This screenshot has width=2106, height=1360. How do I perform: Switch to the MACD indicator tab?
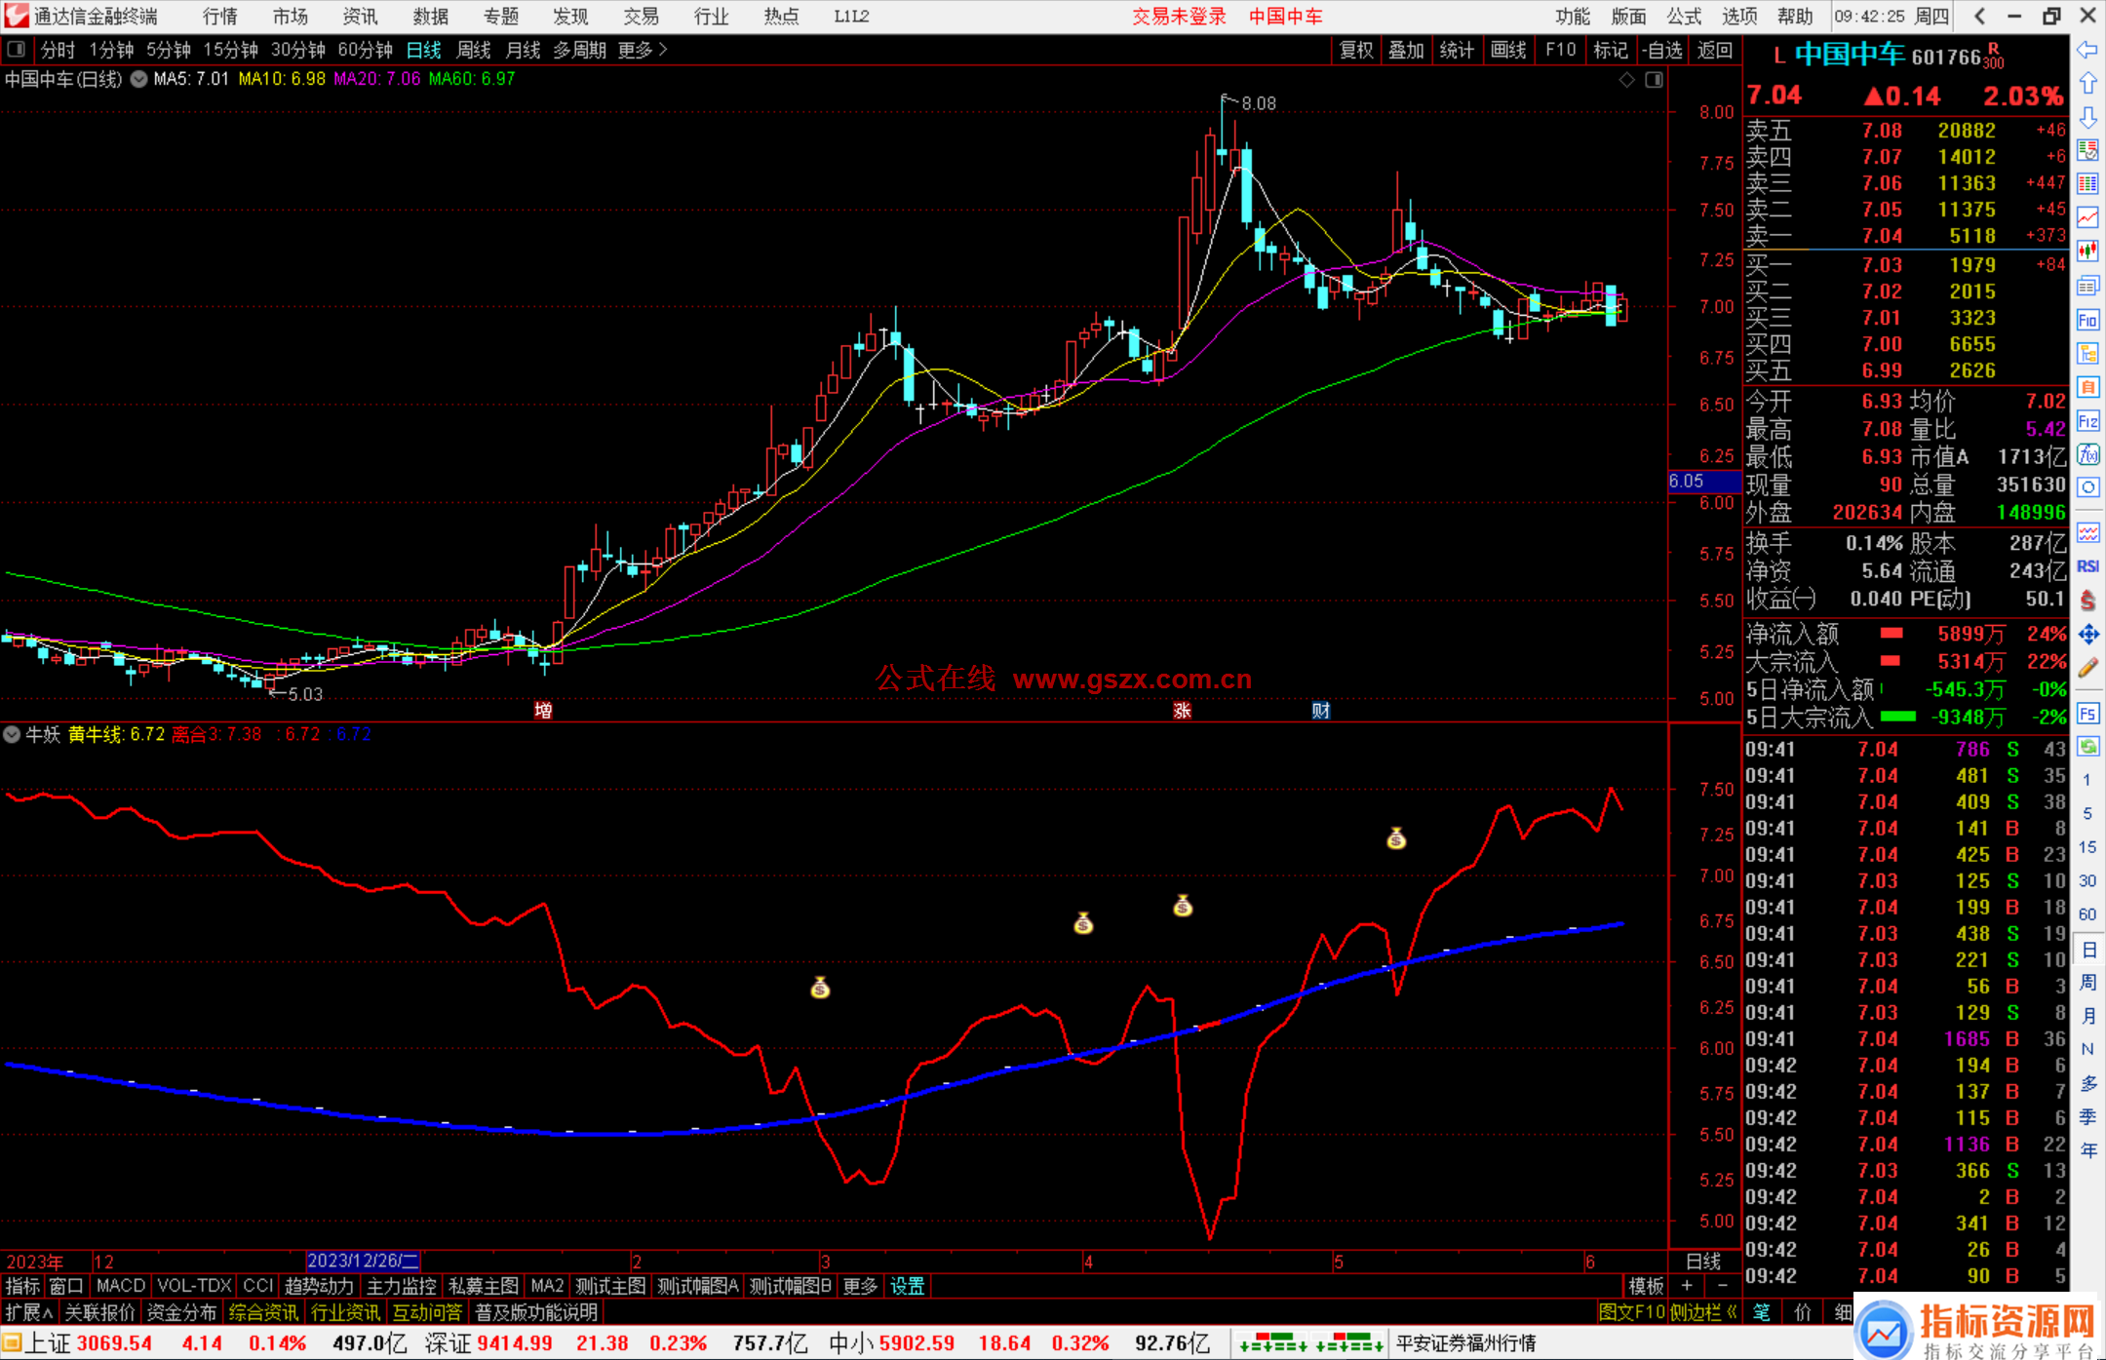click(121, 1287)
